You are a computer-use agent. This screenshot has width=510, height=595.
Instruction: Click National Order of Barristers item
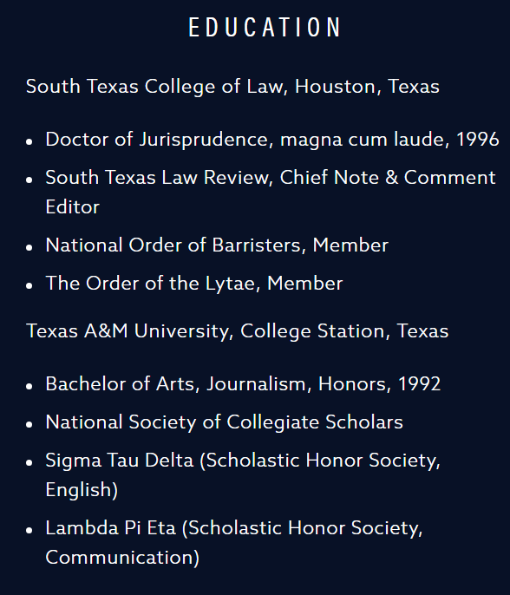217,245
